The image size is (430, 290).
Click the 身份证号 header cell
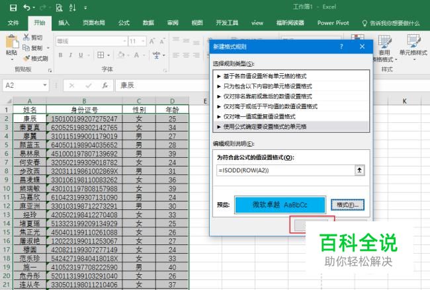click(84, 110)
